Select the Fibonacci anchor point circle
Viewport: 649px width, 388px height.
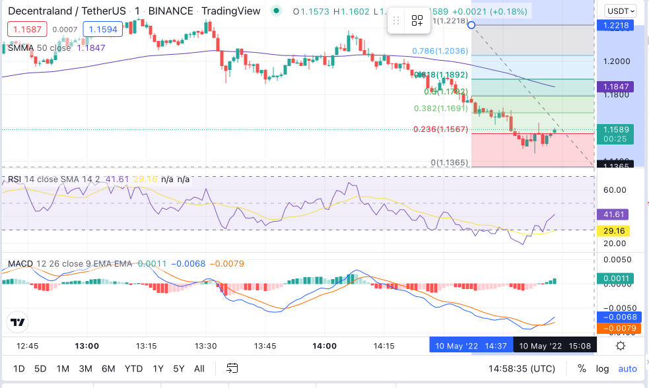tap(471, 25)
